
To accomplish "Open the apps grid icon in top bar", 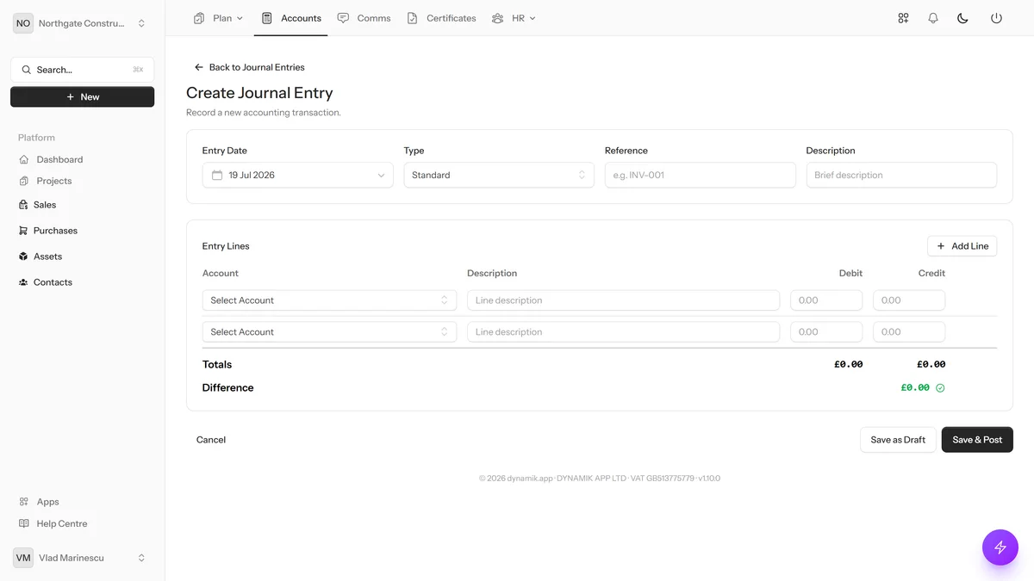I will pyautogui.click(x=903, y=18).
